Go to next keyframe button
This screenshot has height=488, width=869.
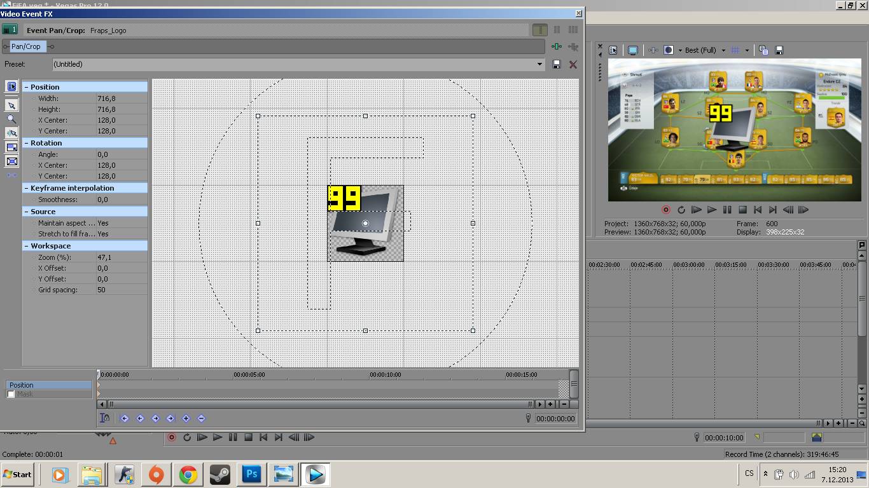[155, 418]
